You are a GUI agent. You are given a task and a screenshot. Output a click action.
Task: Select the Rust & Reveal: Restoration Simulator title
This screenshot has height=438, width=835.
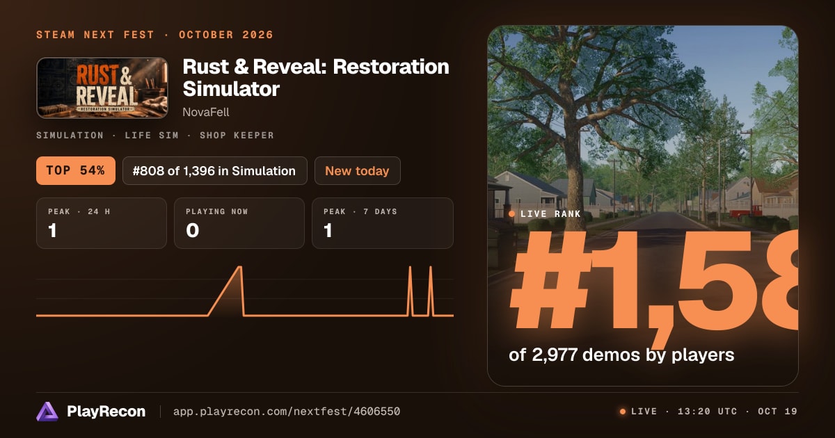pos(315,78)
